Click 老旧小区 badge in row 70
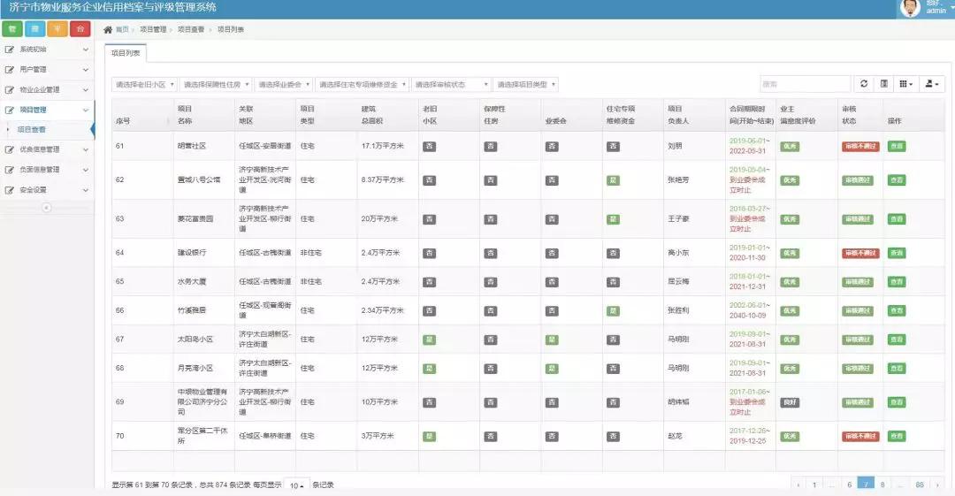The width and height of the screenshot is (955, 496). coord(430,436)
